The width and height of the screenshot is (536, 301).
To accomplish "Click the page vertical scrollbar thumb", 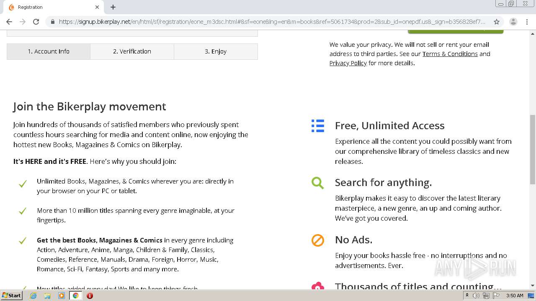I will tap(532, 149).
